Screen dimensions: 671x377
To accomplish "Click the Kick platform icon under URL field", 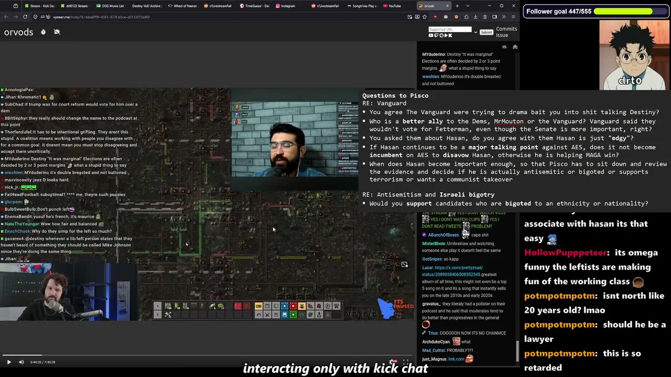I will tap(450, 36).
